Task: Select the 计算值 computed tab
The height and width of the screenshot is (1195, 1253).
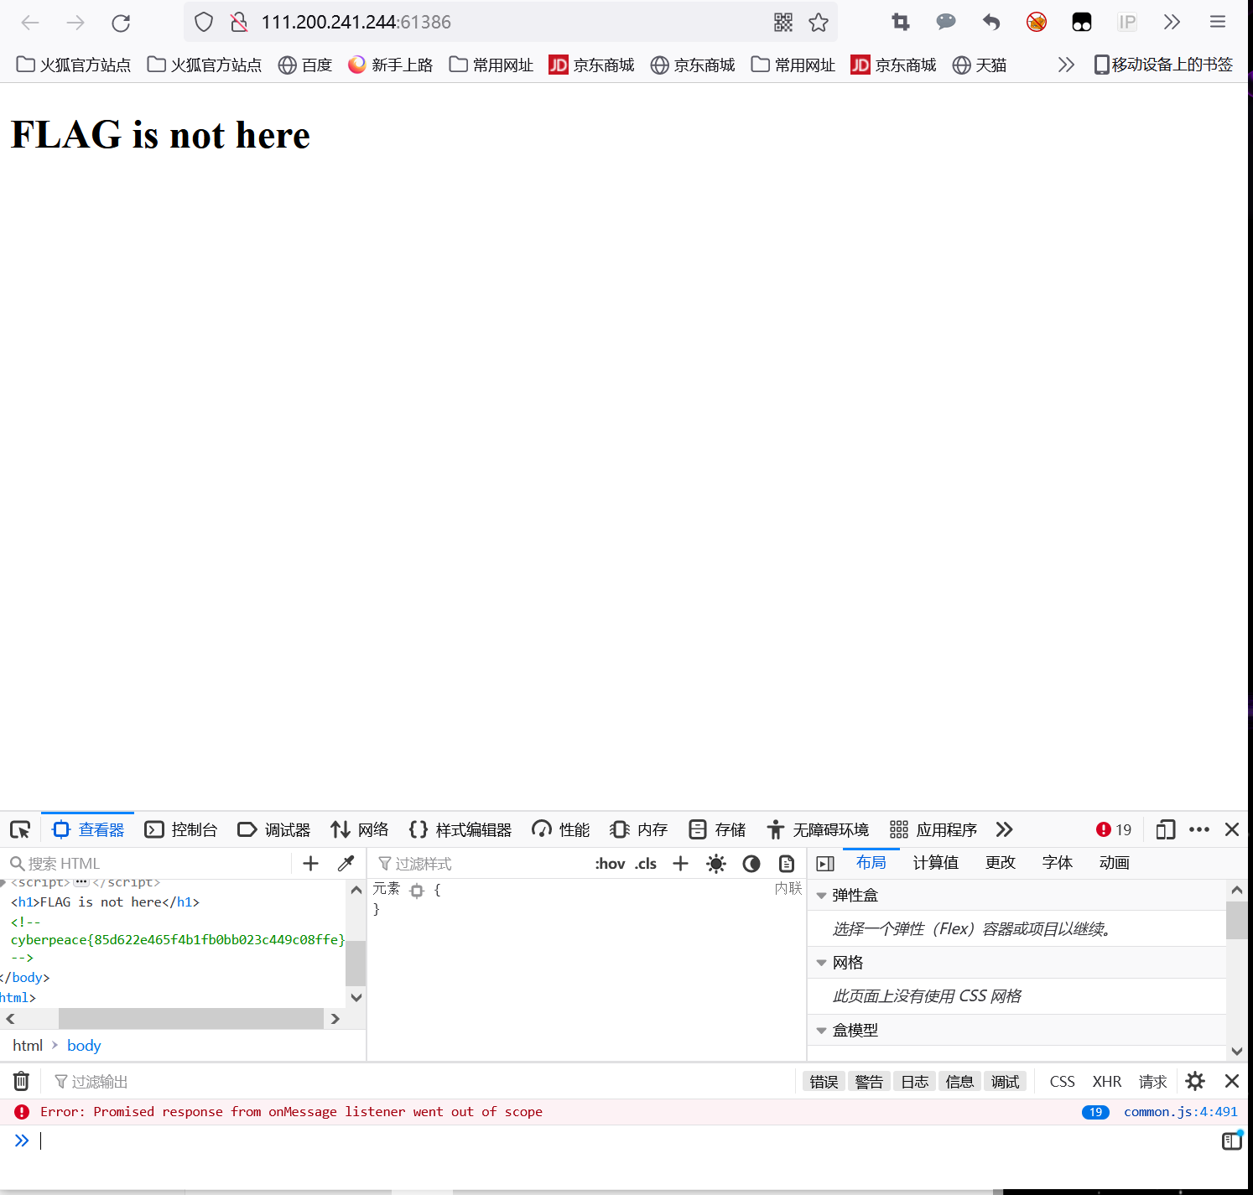Action: point(936,863)
